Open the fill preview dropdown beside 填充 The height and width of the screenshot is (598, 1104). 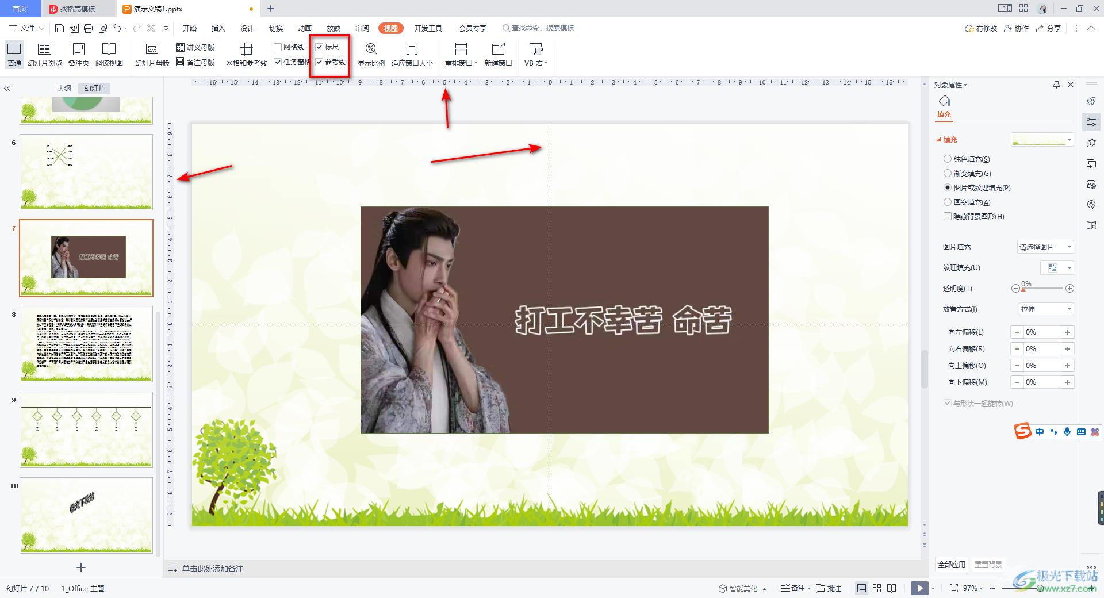[1042, 139]
